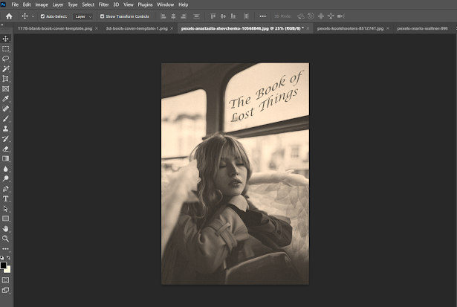
Task: Toggle the Auto-Select checkbox
Action: tap(42, 16)
